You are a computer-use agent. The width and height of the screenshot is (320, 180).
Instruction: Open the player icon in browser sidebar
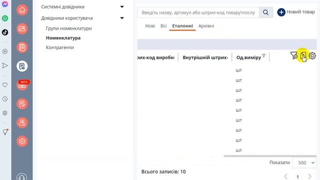click(5, 51)
